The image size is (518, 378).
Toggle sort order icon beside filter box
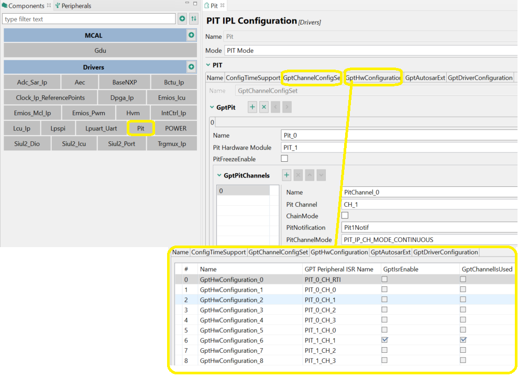pos(194,19)
